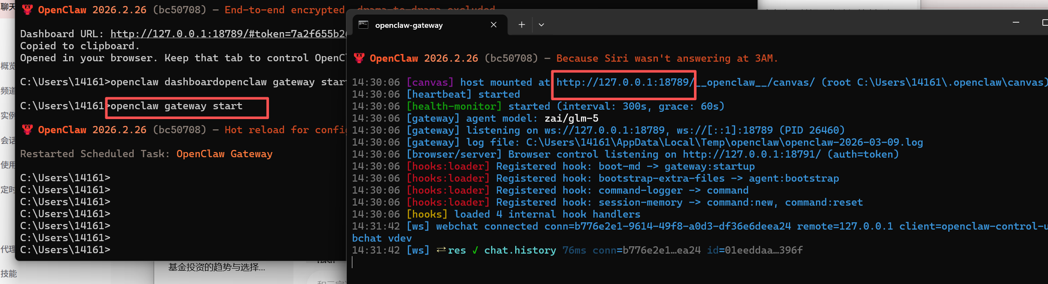
Task: Open the Dashboard URL link in back console
Action: coord(228,34)
